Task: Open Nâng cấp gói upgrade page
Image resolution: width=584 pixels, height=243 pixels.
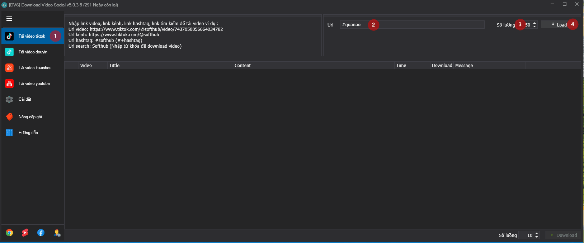Action: coord(33,117)
